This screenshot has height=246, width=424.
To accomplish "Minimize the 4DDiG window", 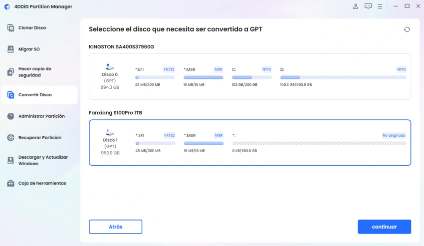I will pyautogui.click(x=396, y=6).
